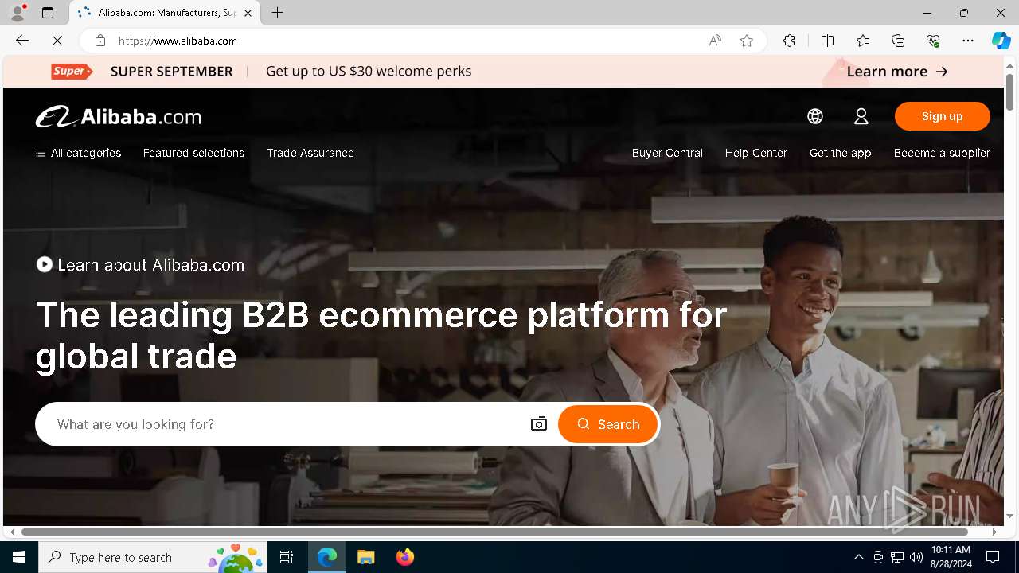The height and width of the screenshot is (573, 1019).
Task: View site information lock icon
Action: (x=100, y=41)
